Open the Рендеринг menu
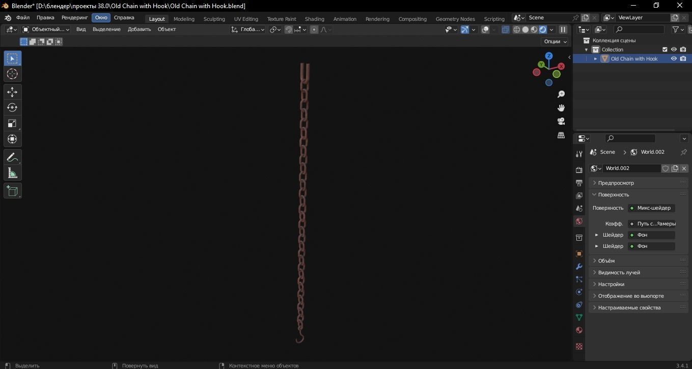The image size is (692, 369). (x=74, y=17)
